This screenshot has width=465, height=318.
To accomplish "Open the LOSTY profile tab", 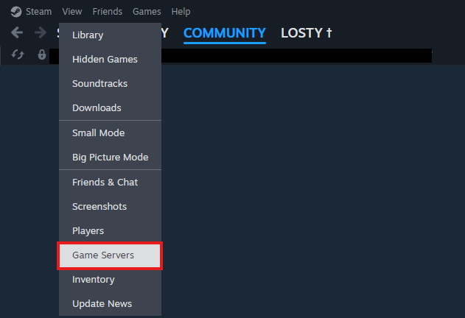I will click(x=307, y=33).
